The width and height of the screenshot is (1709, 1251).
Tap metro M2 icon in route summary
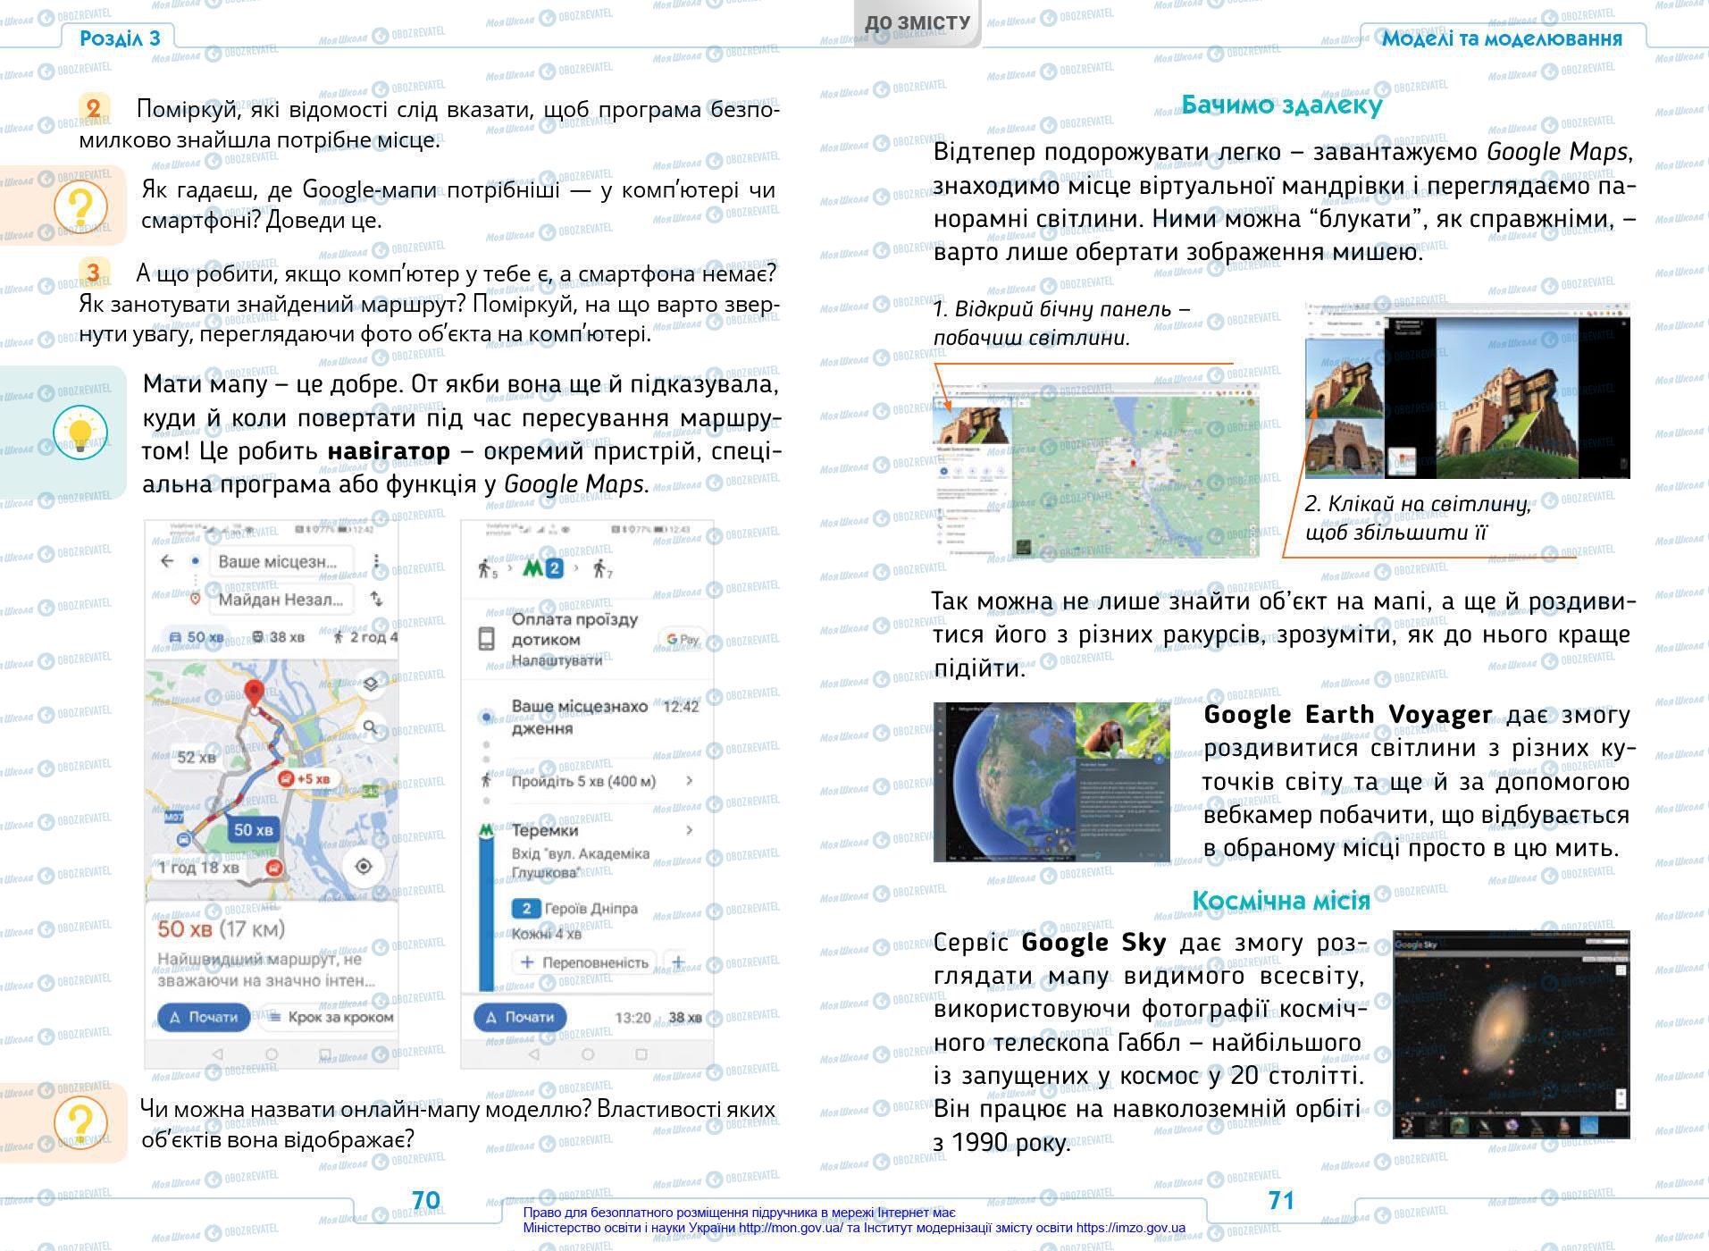[x=543, y=568]
